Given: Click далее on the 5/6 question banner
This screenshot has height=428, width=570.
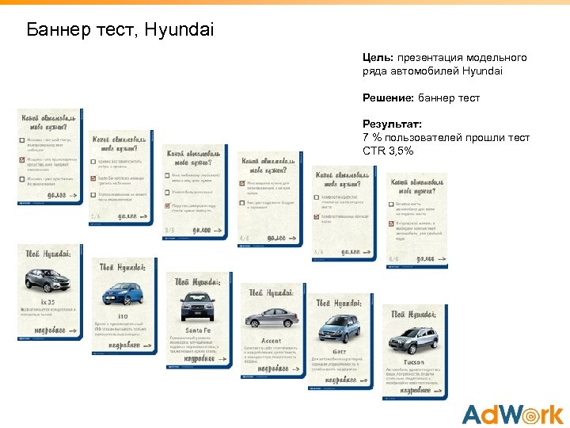Looking at the screenshot, I should tap(356, 251).
